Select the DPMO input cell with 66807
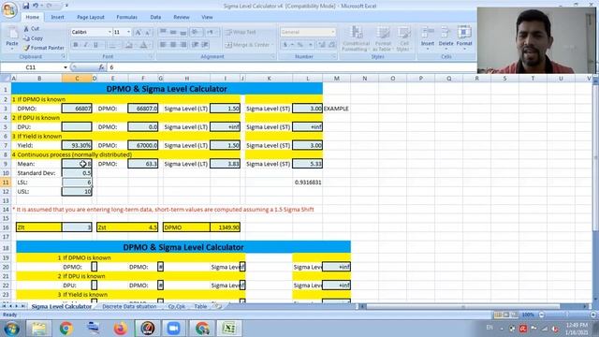Image resolution: width=599 pixels, height=337 pixels. pos(77,109)
